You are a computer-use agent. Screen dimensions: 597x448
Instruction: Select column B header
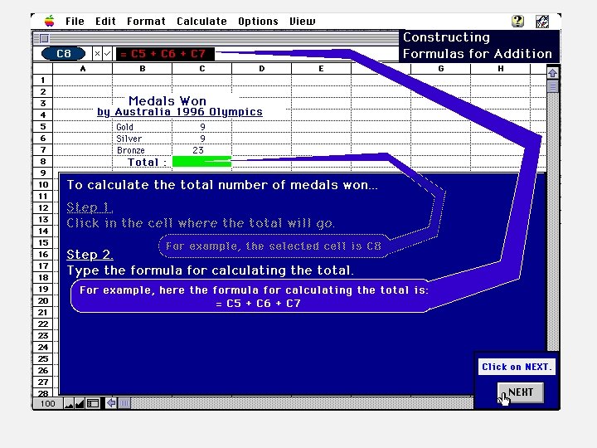[143, 69]
